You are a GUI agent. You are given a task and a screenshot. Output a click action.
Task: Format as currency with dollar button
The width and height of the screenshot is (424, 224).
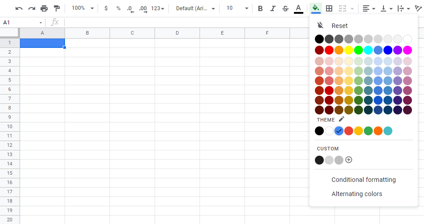coord(106,8)
